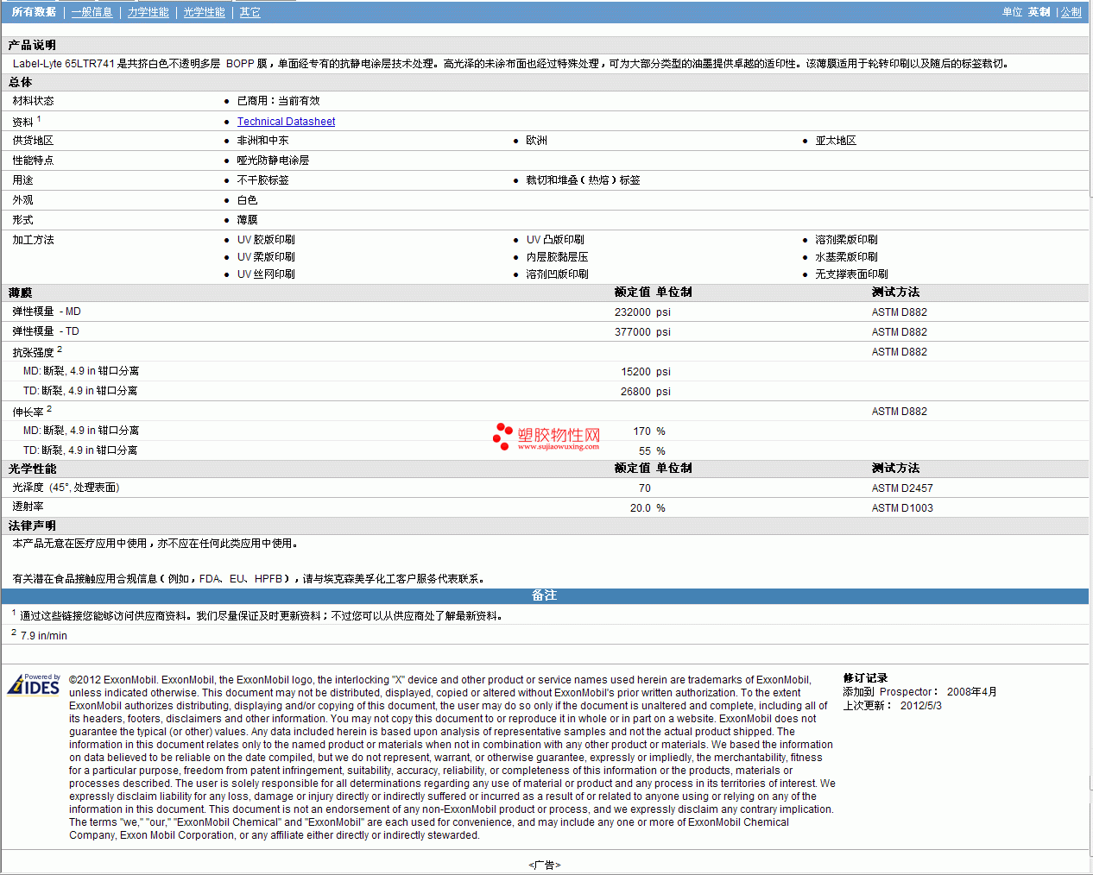Click the 备注 blue banner heading
Screen dimensions: 1093x875
tap(544, 595)
